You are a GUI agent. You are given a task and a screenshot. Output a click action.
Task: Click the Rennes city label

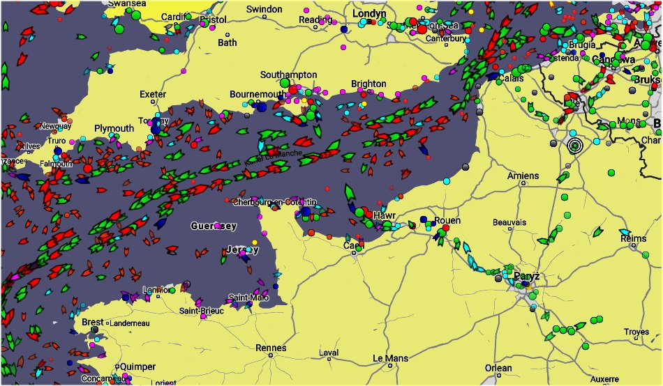coord(271,348)
